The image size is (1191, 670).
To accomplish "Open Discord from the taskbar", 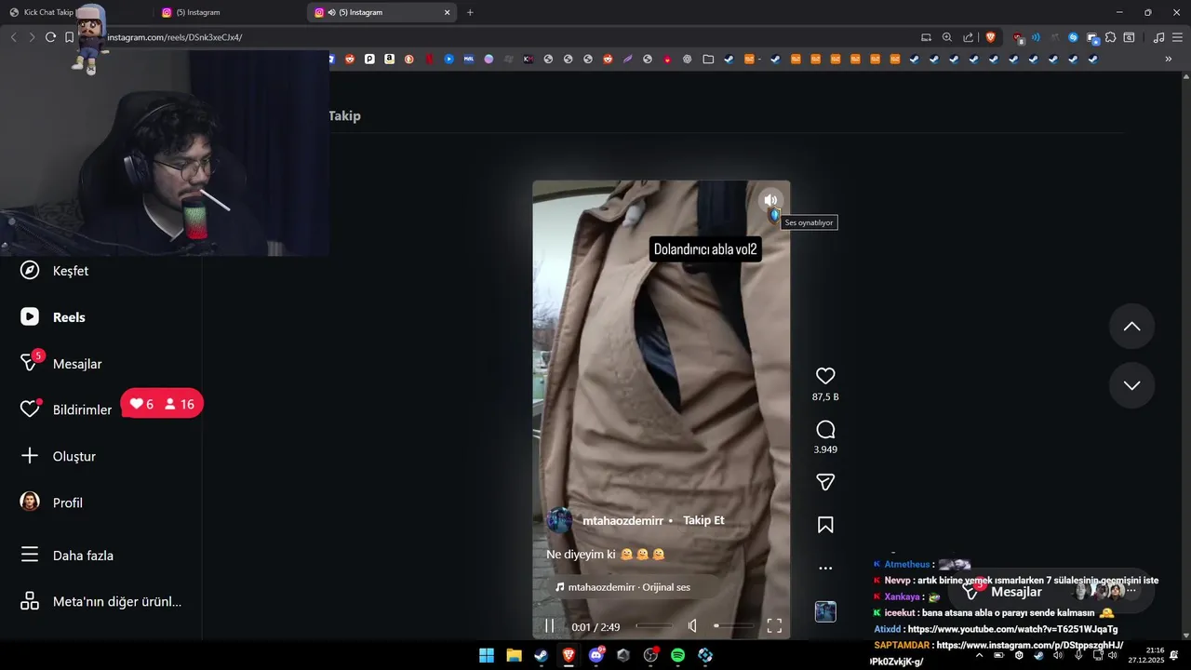I will point(595,655).
